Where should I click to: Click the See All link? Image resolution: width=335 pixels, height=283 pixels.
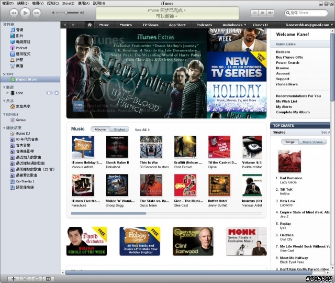(x=142, y=130)
